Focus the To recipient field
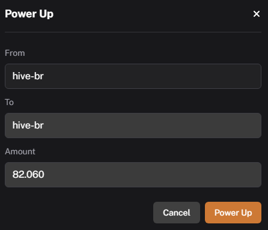The image size is (268, 230). pyautogui.click(x=133, y=126)
